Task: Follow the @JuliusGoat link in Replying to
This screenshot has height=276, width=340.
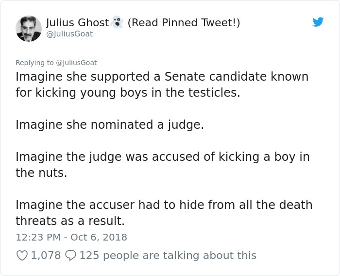Action: click(x=76, y=63)
